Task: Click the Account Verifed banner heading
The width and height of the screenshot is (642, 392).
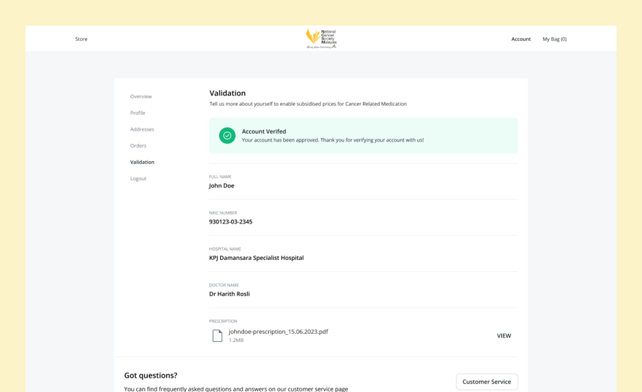Action: (264, 132)
